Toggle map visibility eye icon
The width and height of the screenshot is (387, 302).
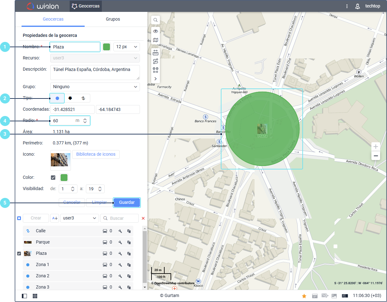click(155, 31)
